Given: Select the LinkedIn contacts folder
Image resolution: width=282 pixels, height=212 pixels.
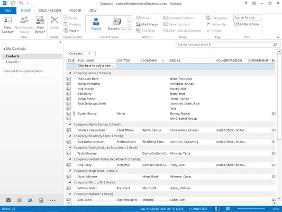Looking at the screenshot, I should (12, 62).
